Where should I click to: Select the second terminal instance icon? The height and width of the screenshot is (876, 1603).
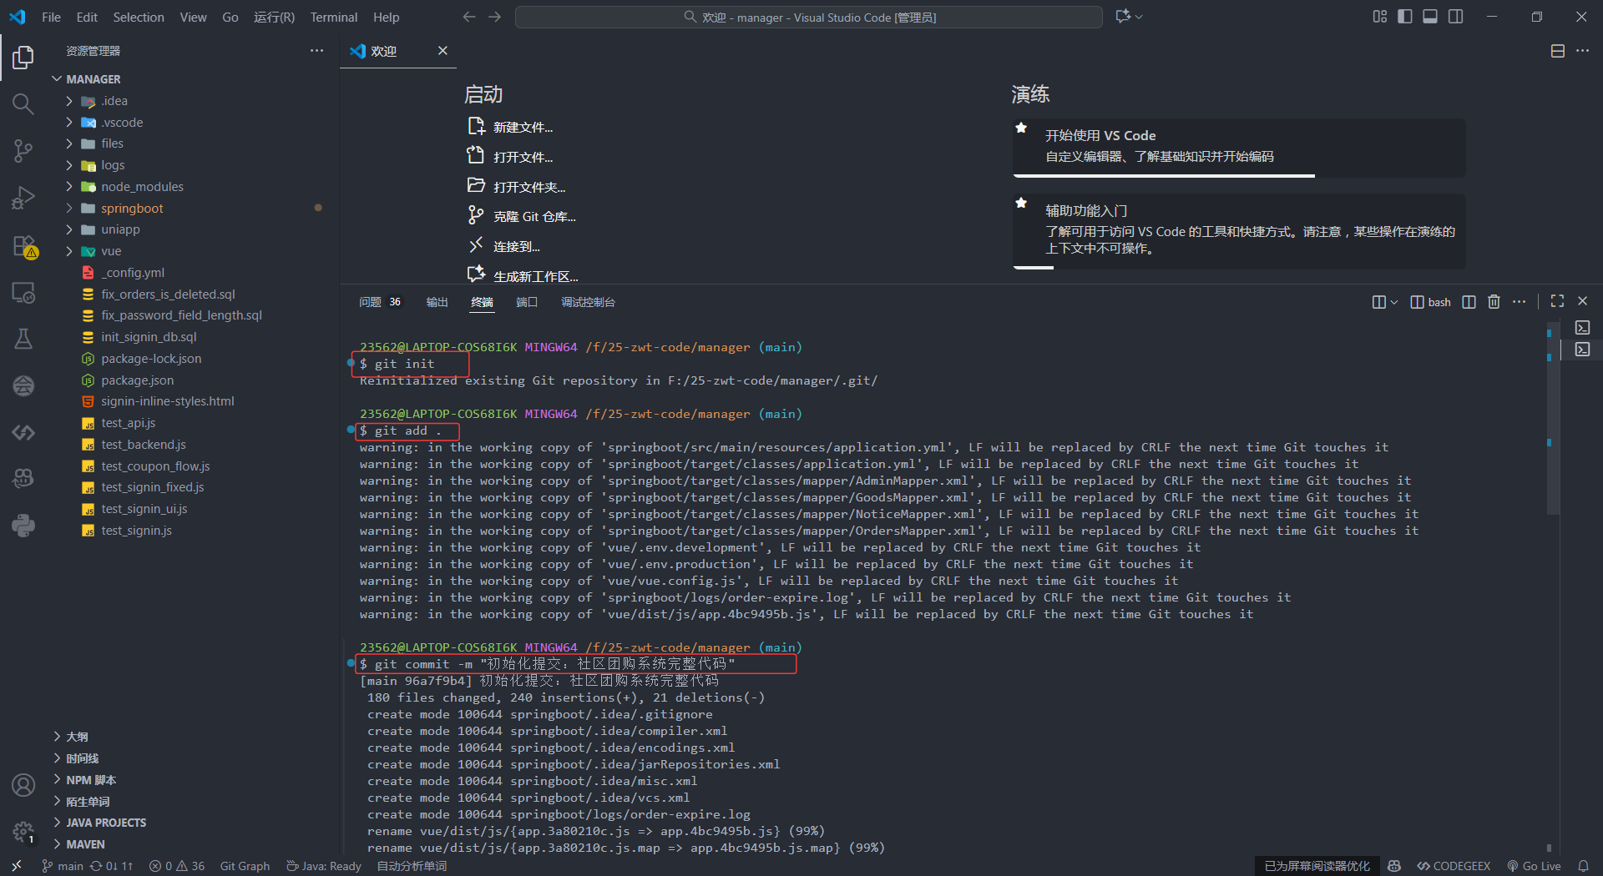tap(1583, 350)
